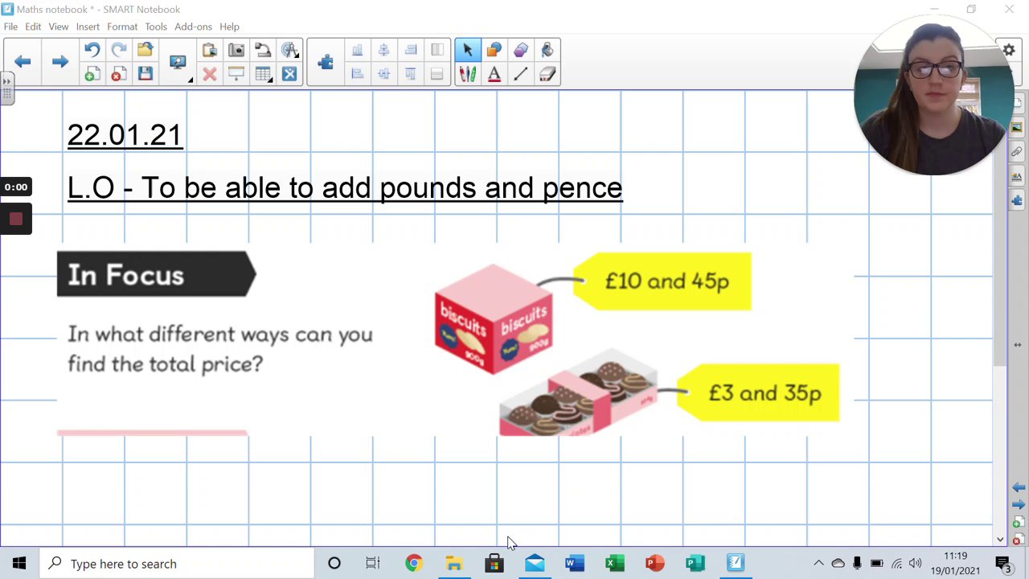Save the notebook with floppy disk icon
1029x579 pixels.
click(145, 74)
